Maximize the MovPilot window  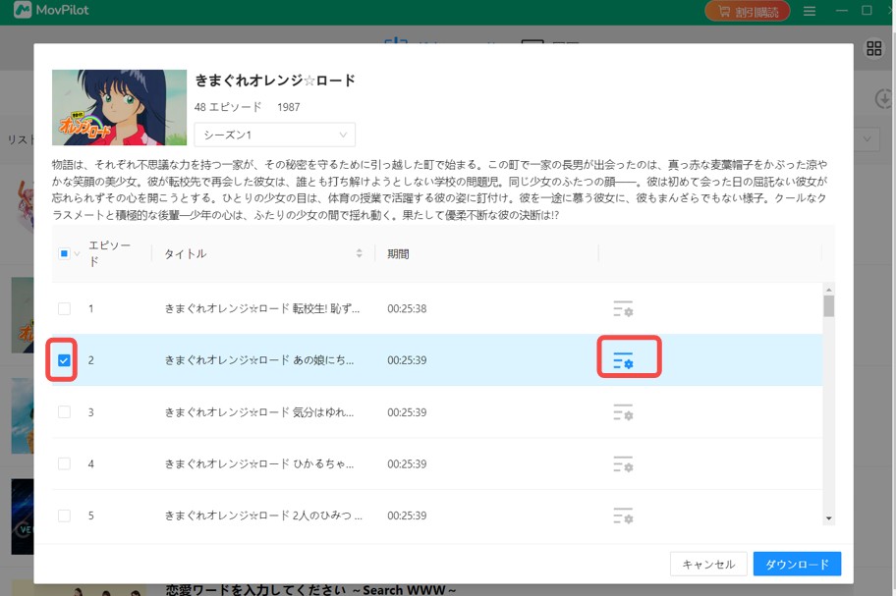867,10
